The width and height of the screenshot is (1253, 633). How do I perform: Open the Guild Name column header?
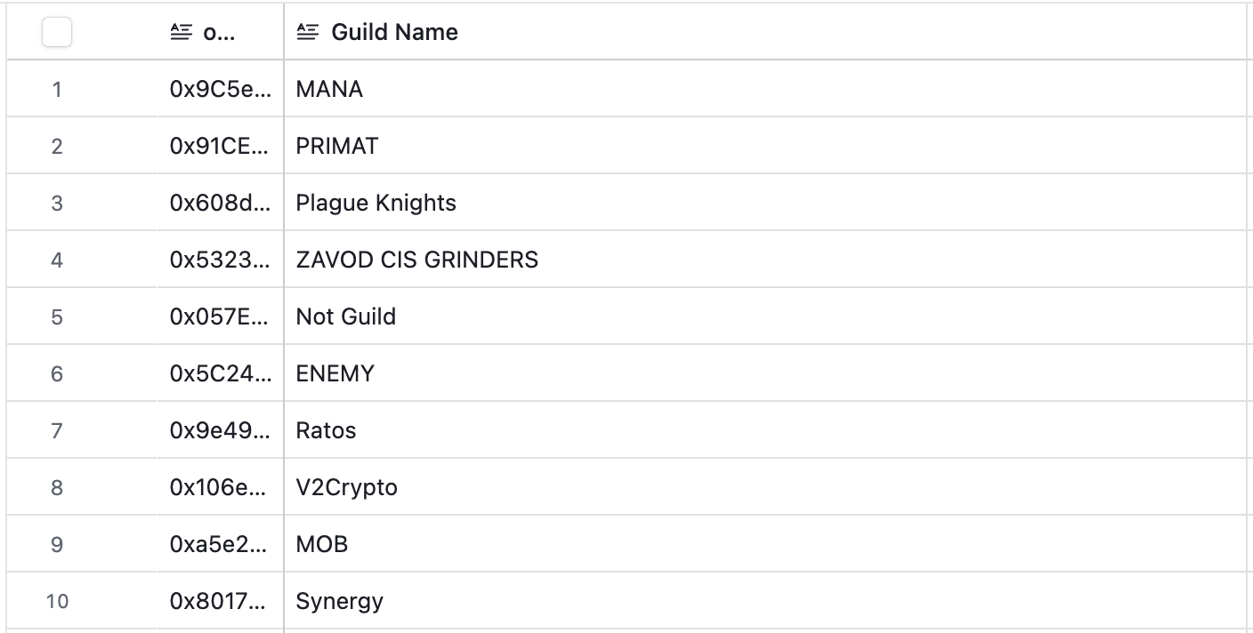point(394,33)
